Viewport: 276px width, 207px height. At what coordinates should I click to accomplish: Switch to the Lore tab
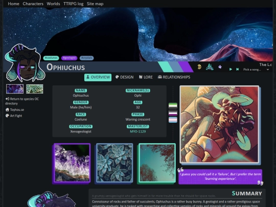point(146,77)
